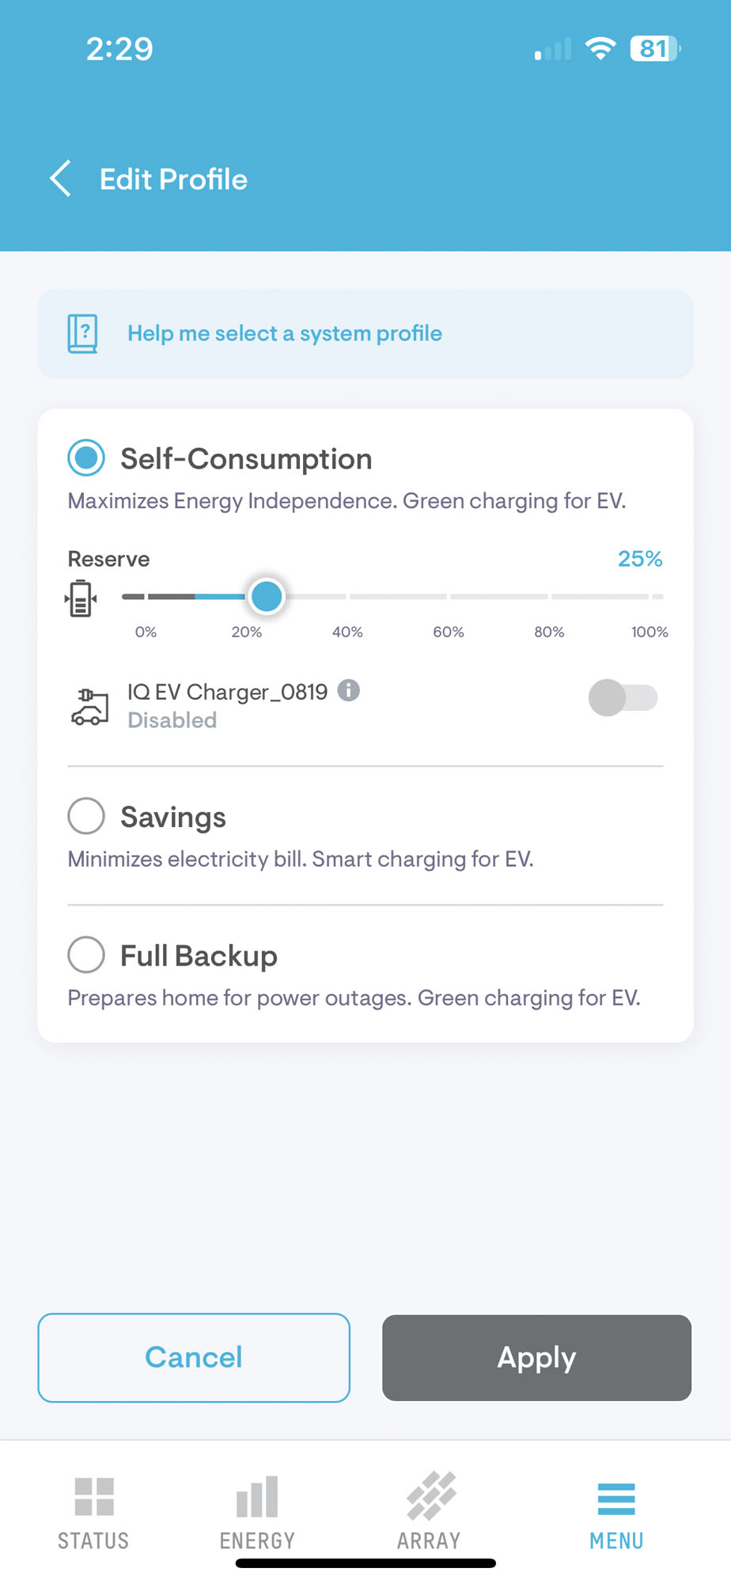This screenshot has height=1583, width=731.
Task: Open the Status tab grid icon
Action: [x=94, y=1497]
